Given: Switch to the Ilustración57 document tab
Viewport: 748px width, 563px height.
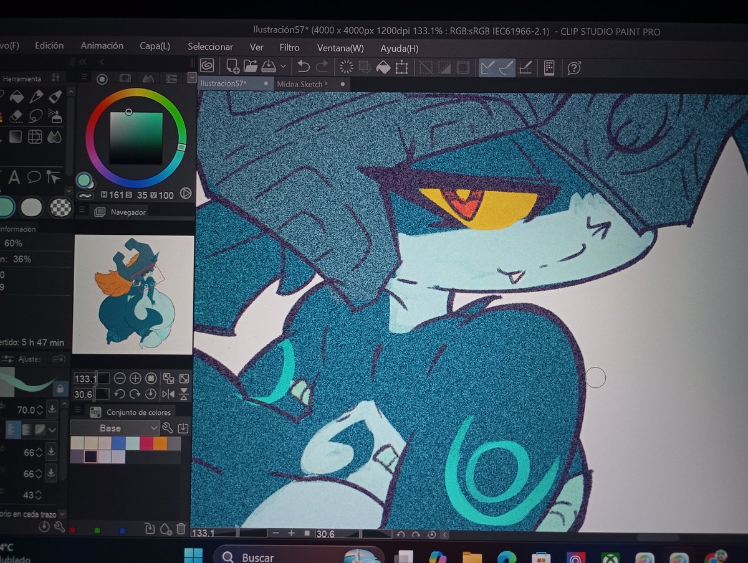Looking at the screenshot, I should pos(235,83).
